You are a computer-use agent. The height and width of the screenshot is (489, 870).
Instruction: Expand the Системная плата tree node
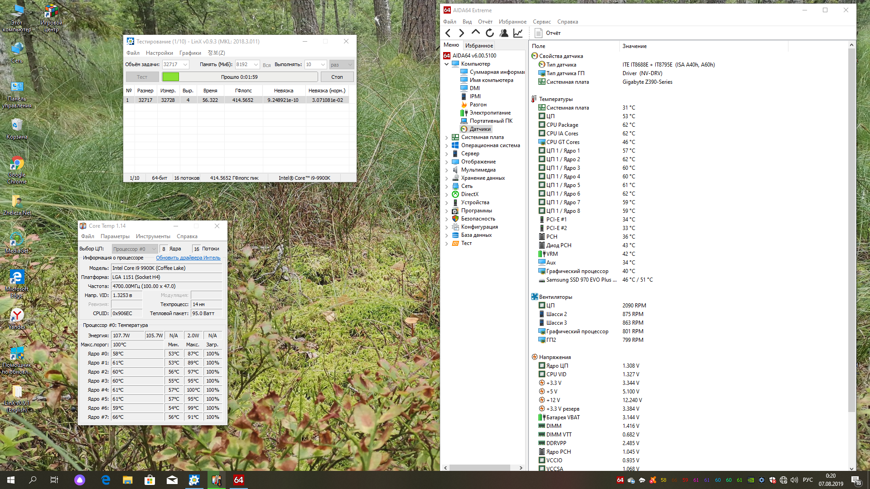coord(446,138)
